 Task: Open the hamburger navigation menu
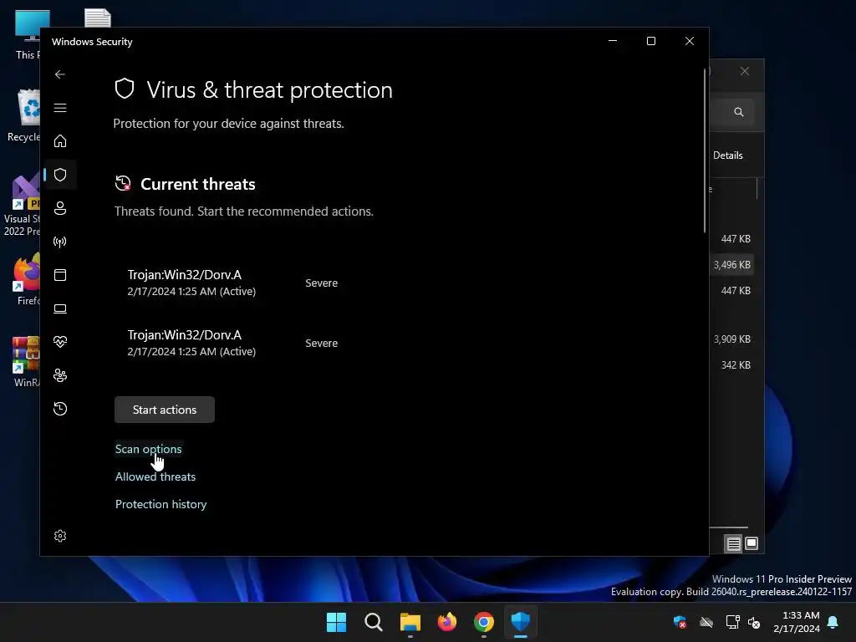[x=60, y=108]
